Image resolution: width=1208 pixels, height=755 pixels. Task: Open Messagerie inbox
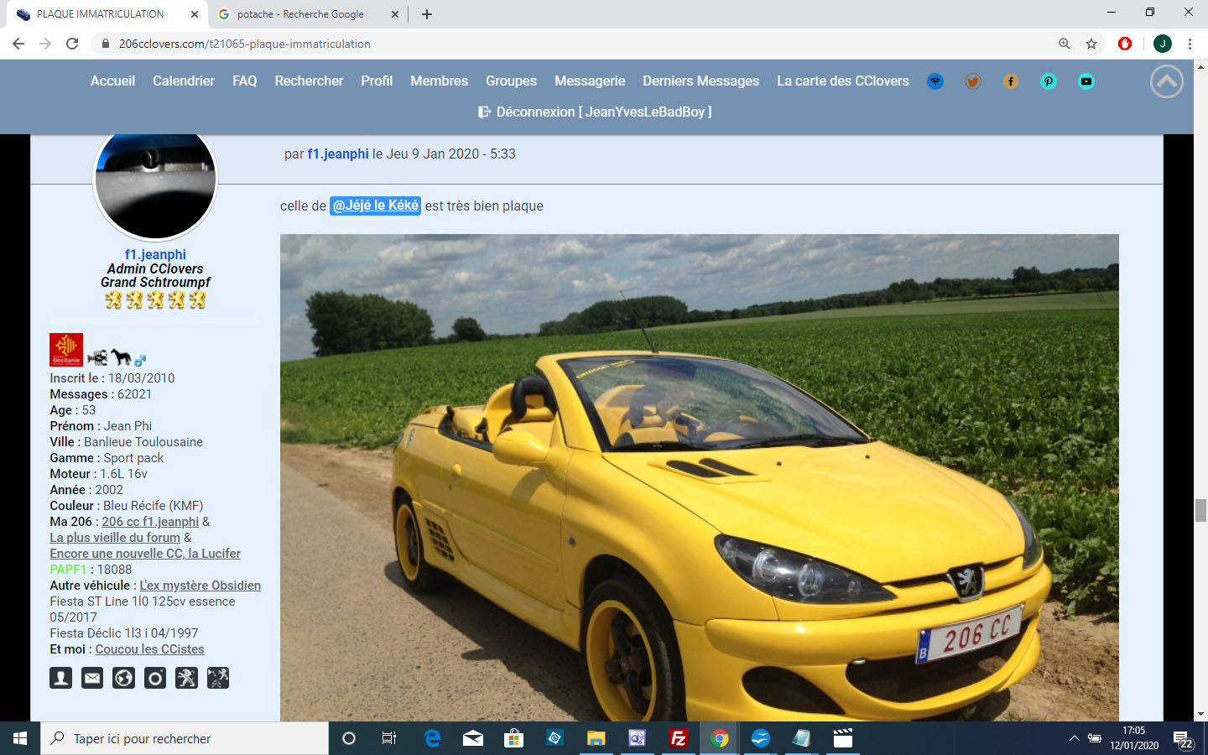tap(590, 81)
